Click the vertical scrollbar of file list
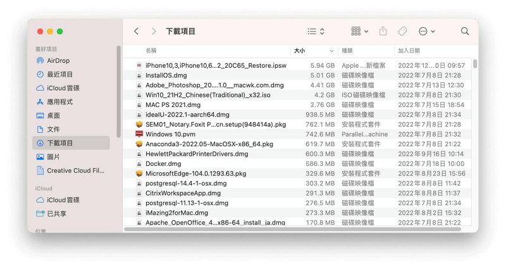 tap(475, 64)
